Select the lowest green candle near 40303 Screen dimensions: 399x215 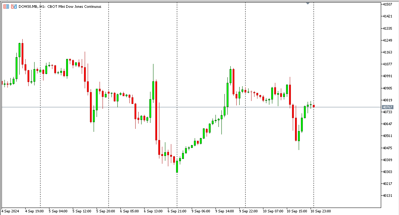[x=177, y=167]
